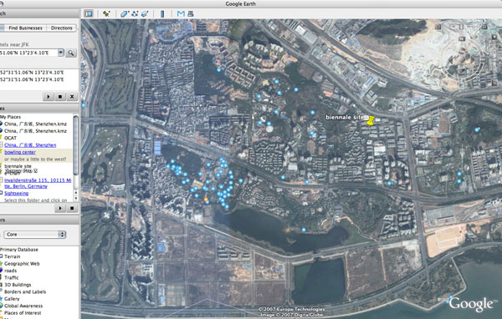Image resolution: width=502 pixels, height=319 pixels.
Task: Open the bowling center link
Action: (x=20, y=152)
